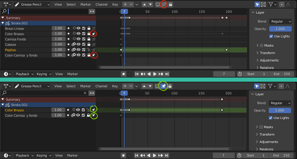Select the tweak tool in top header

click(x=257, y=4)
